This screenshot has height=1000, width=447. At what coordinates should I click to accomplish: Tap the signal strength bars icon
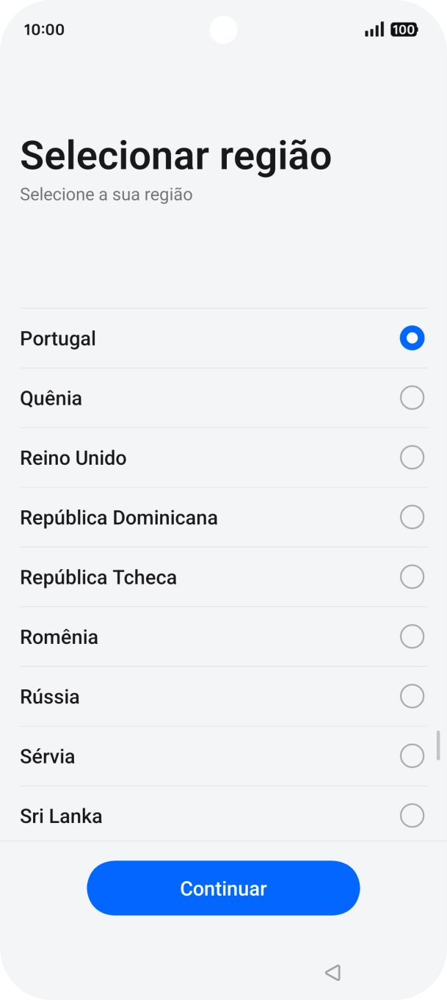click(374, 29)
